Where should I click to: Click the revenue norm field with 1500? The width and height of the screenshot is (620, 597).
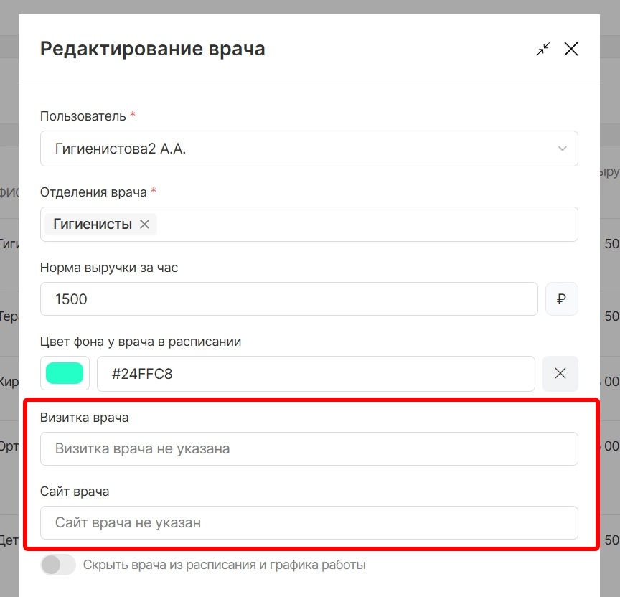288,299
